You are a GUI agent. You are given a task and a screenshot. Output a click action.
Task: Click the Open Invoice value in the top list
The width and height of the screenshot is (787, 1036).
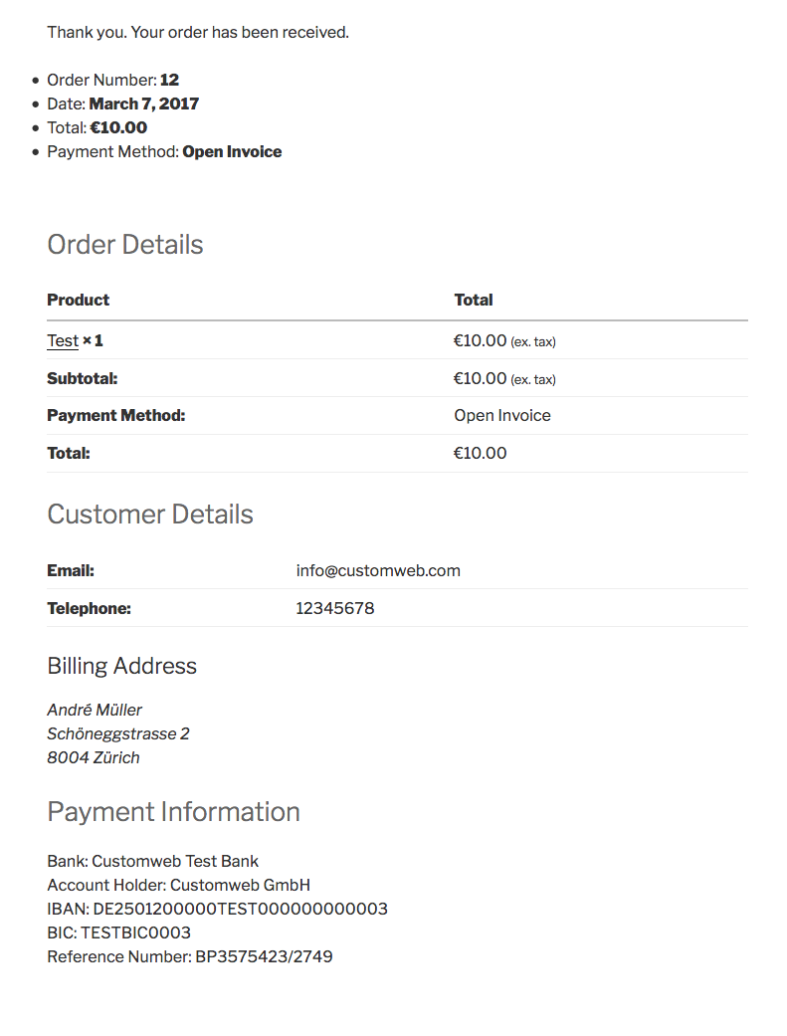click(232, 151)
